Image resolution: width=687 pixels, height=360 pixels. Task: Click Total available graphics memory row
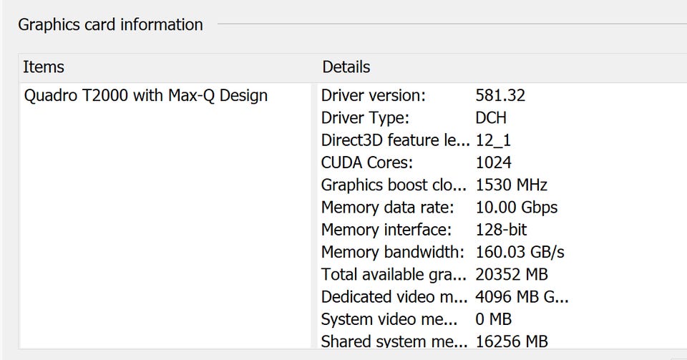pos(393,275)
